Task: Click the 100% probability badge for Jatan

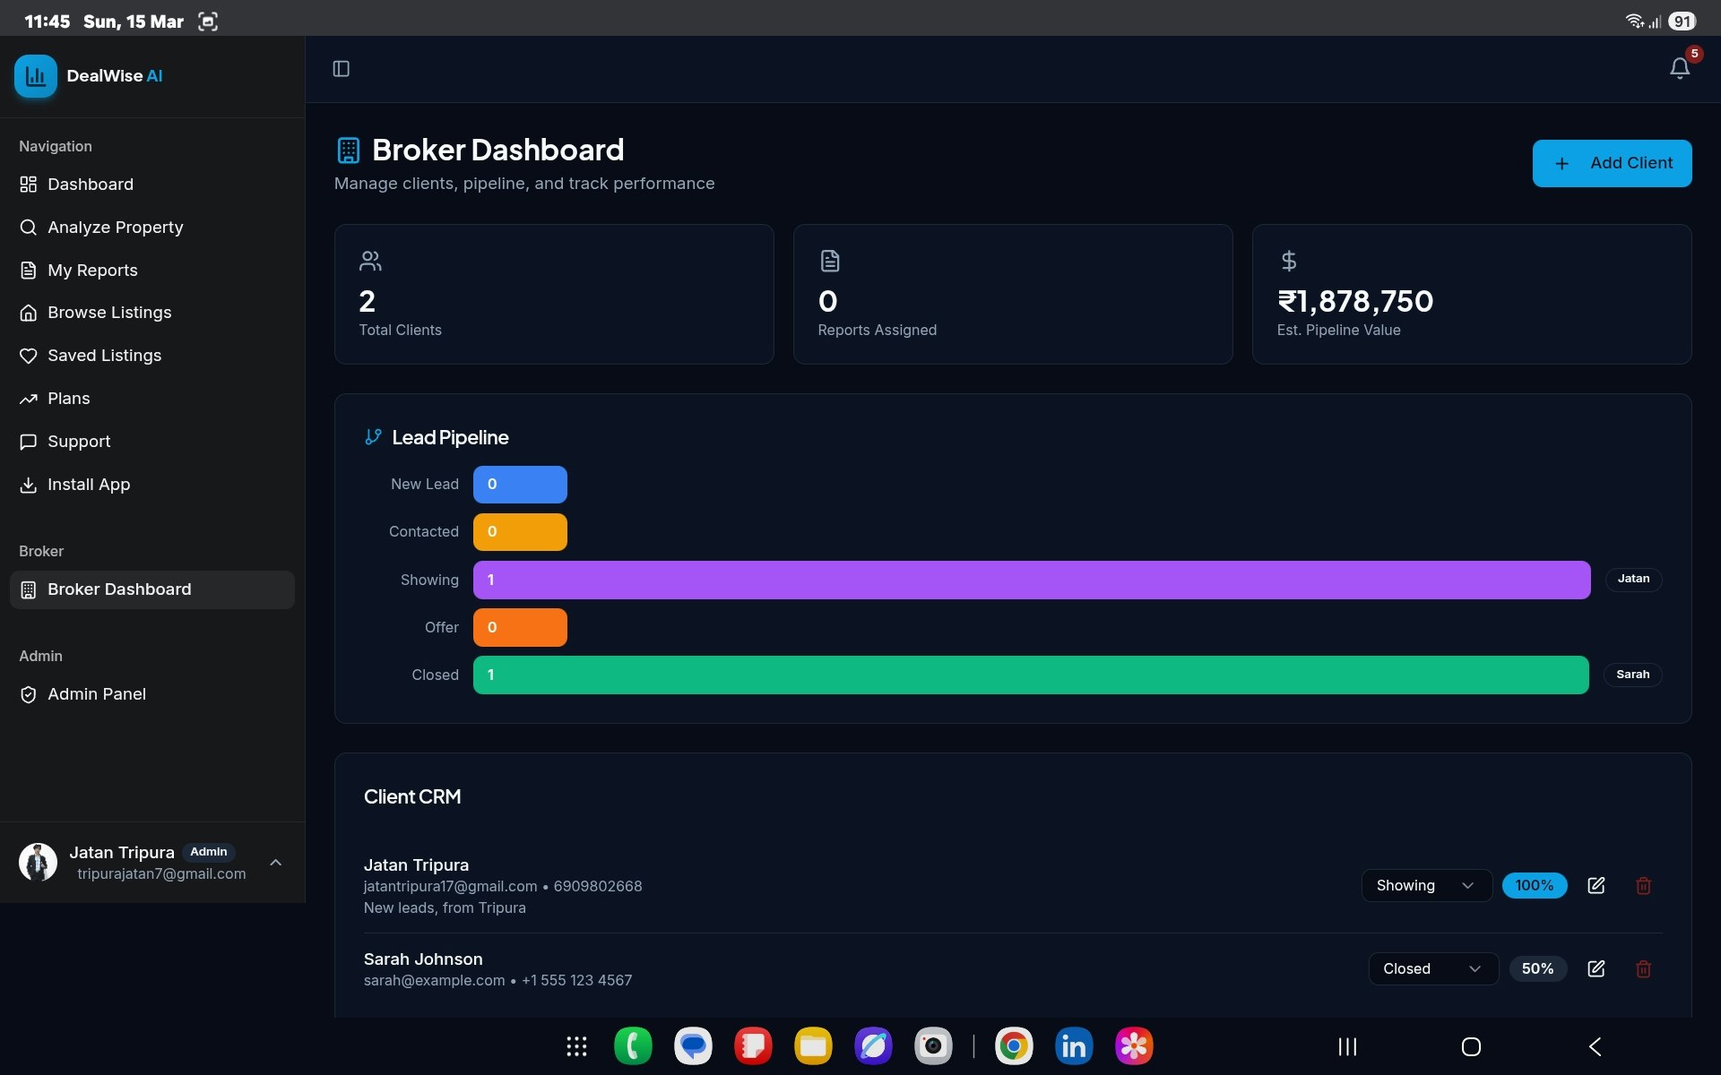Action: pos(1534,885)
